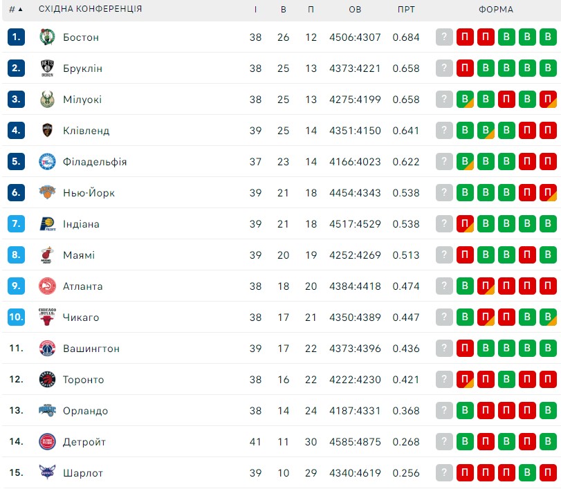This screenshot has height=489, width=561.
Task: Open the Маямі team link
Action: pos(79,255)
